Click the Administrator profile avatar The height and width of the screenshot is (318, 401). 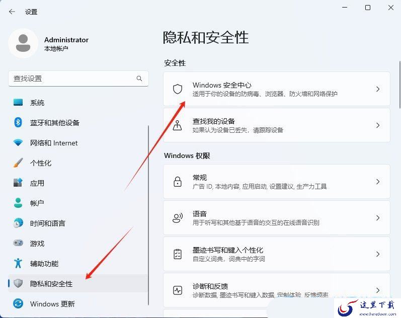pyautogui.click(x=23, y=43)
